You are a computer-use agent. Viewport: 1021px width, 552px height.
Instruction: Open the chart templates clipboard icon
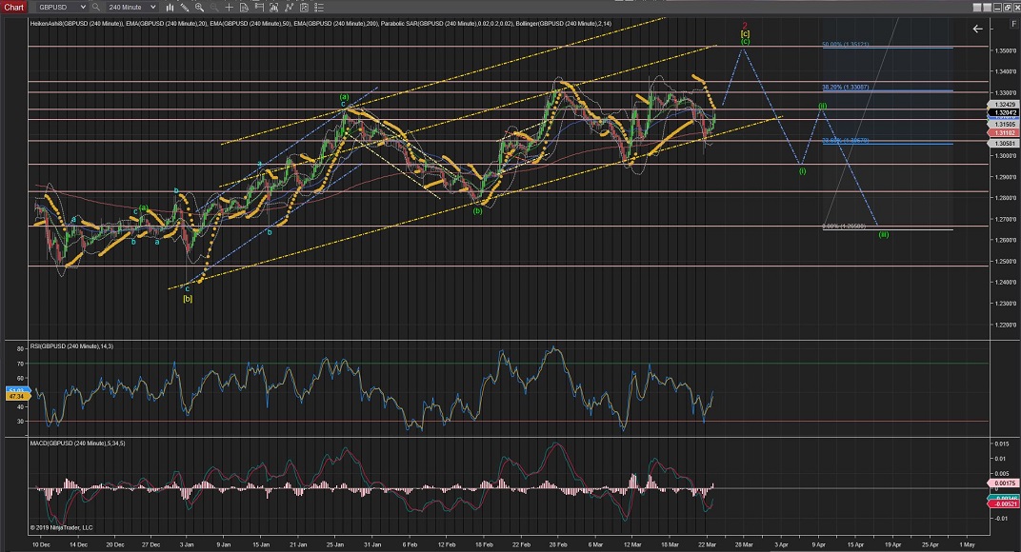(x=304, y=8)
